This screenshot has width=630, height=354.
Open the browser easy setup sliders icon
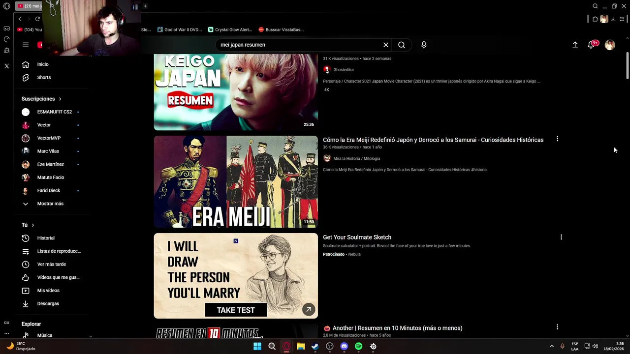click(622, 19)
